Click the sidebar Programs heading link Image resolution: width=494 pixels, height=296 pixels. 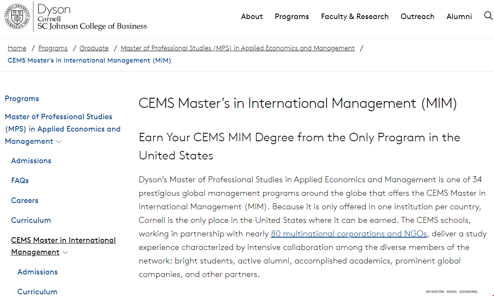(22, 99)
